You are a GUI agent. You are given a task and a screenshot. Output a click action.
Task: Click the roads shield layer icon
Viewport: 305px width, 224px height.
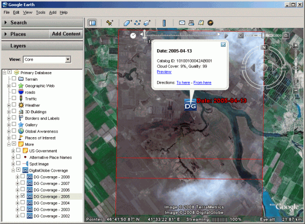click(21, 92)
